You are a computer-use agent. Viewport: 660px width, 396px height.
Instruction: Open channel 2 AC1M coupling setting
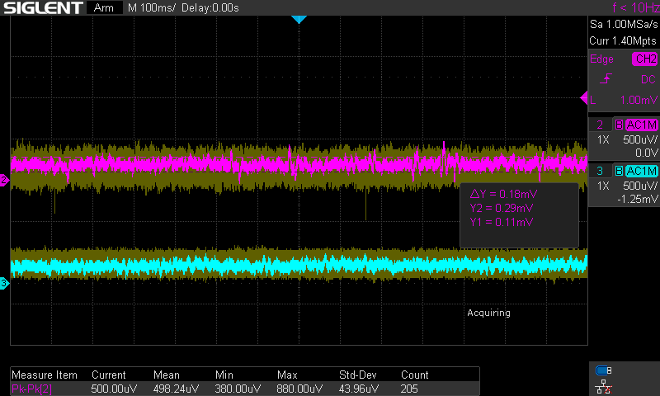[x=641, y=125]
